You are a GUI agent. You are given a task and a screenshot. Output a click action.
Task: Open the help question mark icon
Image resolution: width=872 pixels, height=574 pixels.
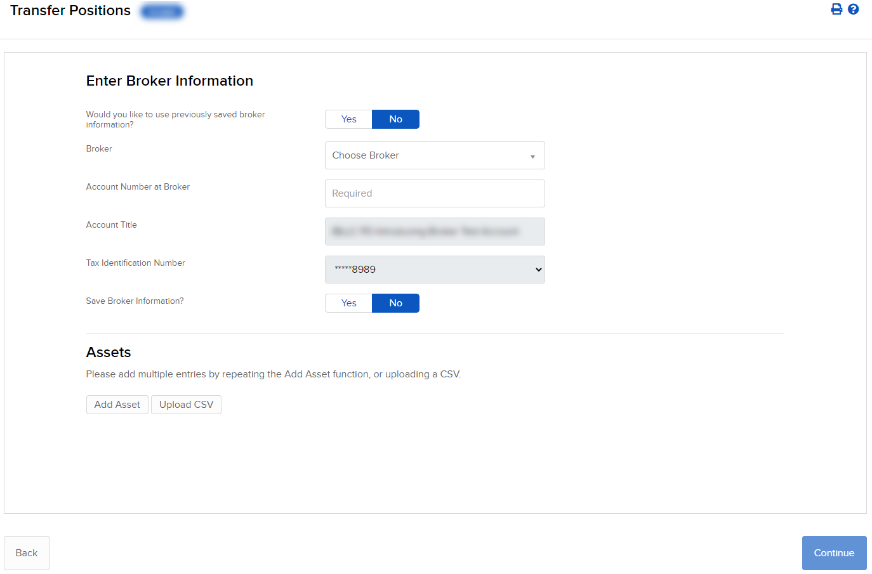point(853,9)
